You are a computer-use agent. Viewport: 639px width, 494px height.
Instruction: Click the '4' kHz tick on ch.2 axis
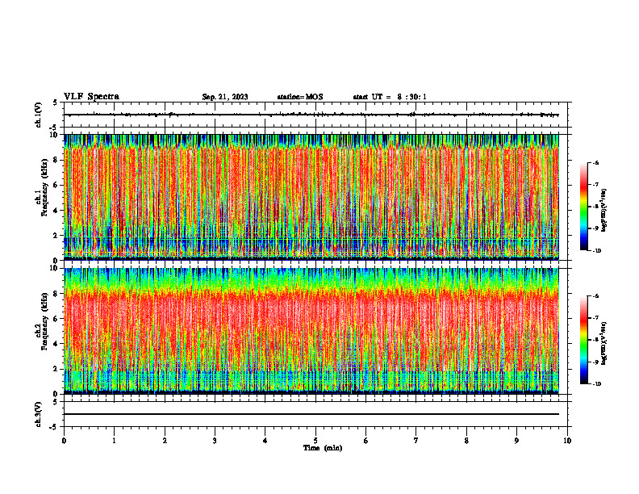[57, 344]
